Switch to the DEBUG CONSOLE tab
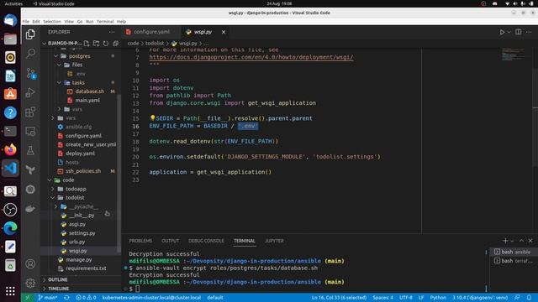Screen dimensions: 538x302 tap(206, 241)
